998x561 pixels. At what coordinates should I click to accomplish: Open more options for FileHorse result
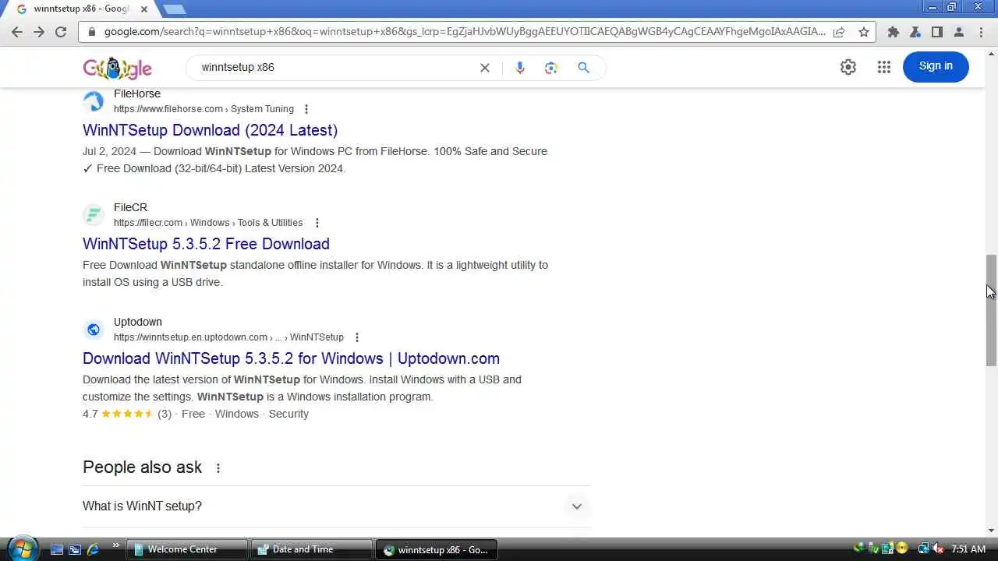click(306, 109)
